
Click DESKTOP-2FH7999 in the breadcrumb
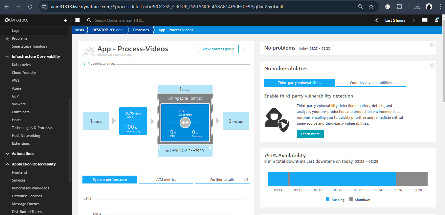(x=108, y=30)
